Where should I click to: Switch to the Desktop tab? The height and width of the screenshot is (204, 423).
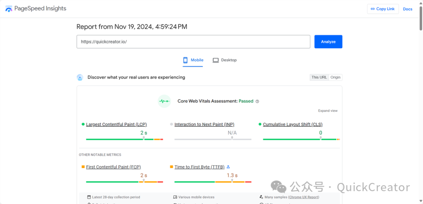pos(225,60)
